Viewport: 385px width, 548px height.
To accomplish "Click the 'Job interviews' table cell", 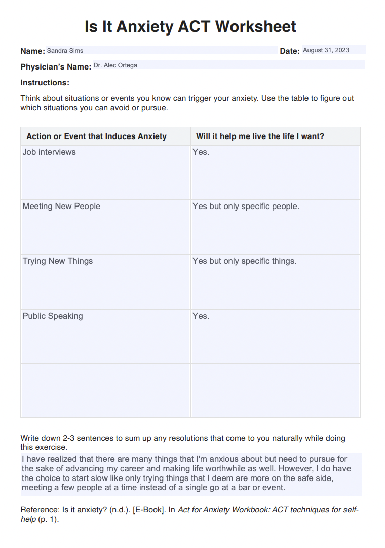I will click(x=105, y=172).
